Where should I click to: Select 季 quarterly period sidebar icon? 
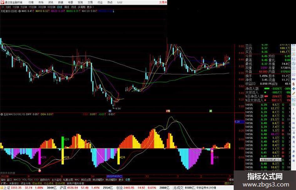tap(293, 156)
